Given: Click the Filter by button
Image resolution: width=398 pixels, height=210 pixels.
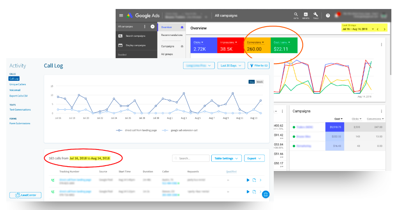Looking at the screenshot, I should coord(258,66).
